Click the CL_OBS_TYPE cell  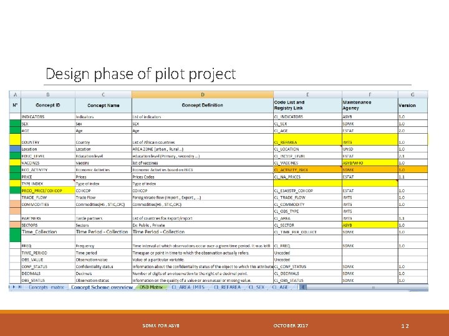[x=307, y=211]
